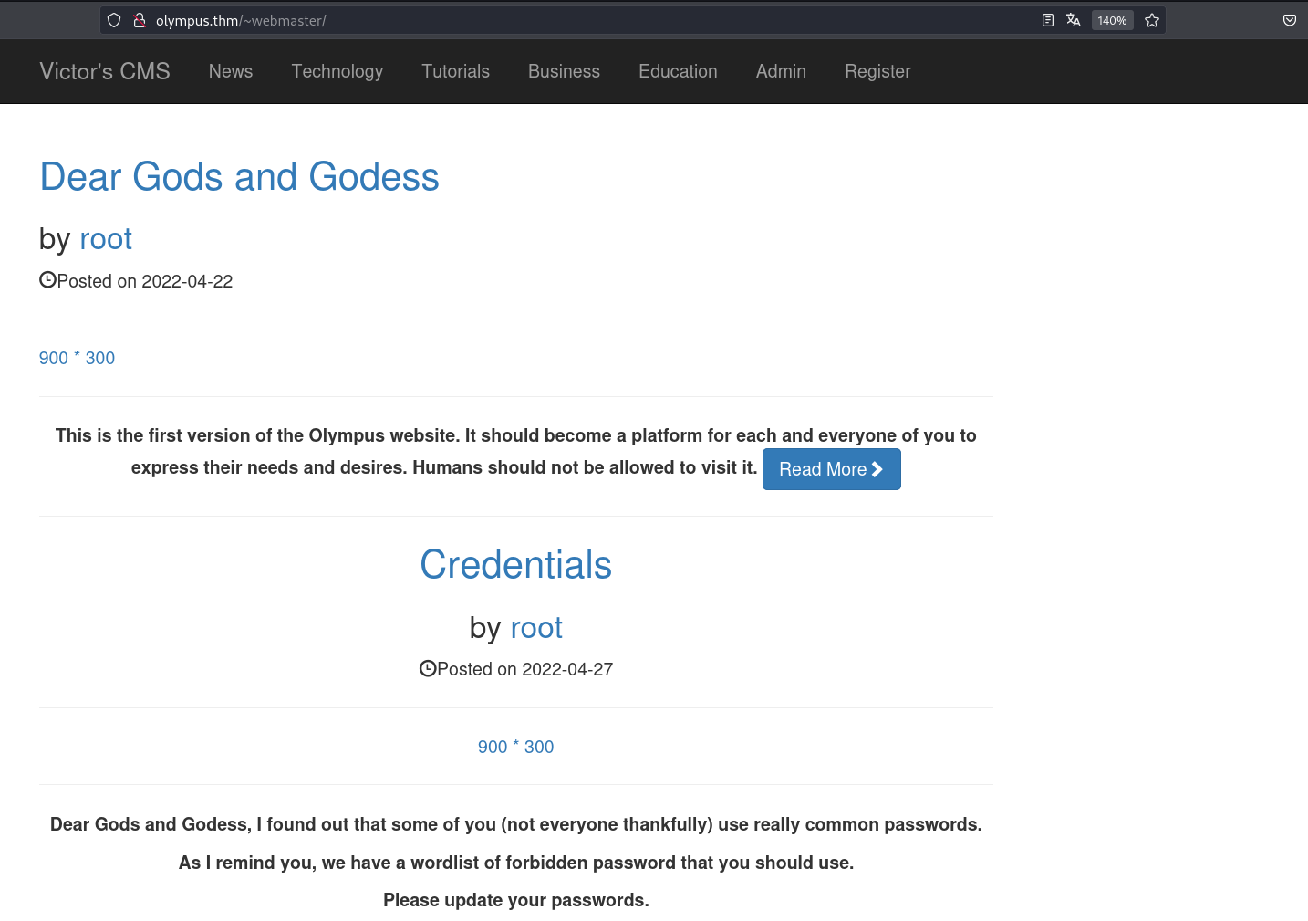Open the News category
Screen dimensions: 1308x921
pyautogui.click(x=231, y=71)
